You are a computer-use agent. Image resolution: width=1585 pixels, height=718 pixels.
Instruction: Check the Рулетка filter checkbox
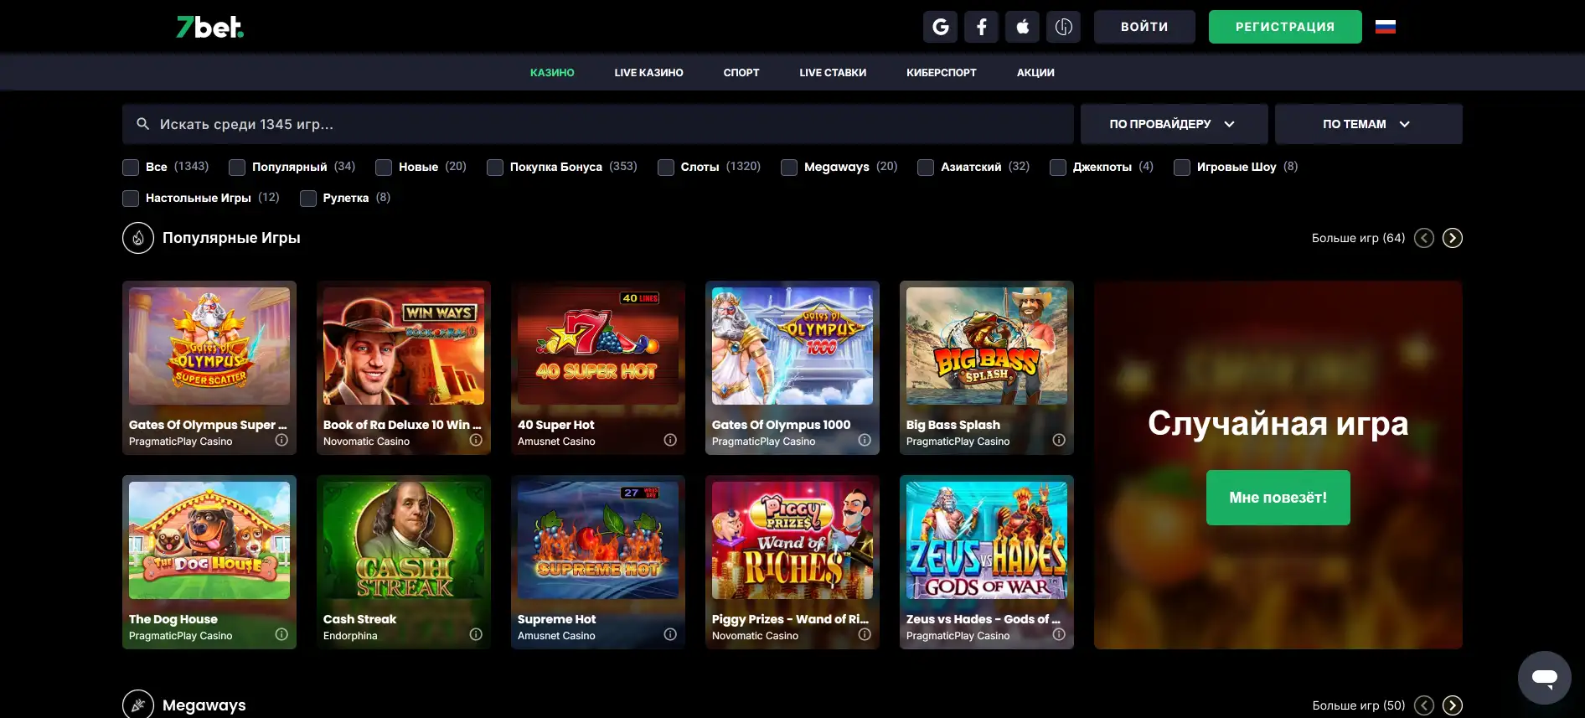(x=308, y=199)
